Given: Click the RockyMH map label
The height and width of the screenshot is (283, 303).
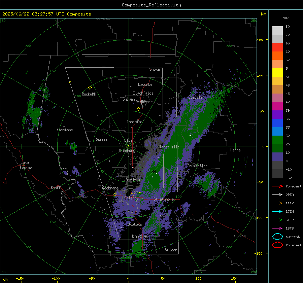Looking at the screenshot, I should (x=89, y=94).
